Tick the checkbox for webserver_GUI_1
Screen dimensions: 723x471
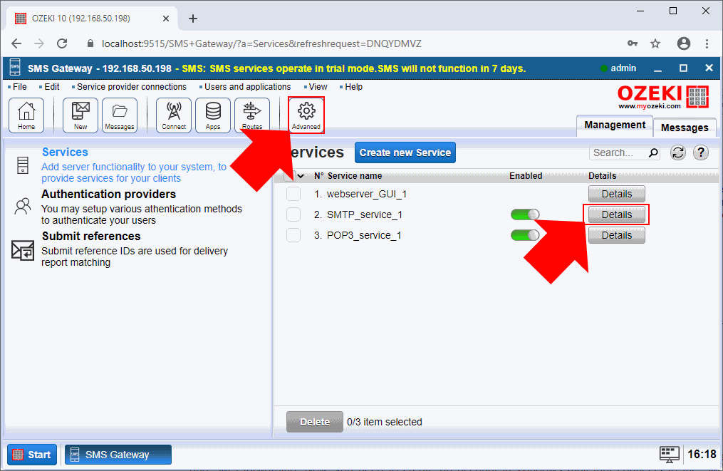[x=293, y=194]
